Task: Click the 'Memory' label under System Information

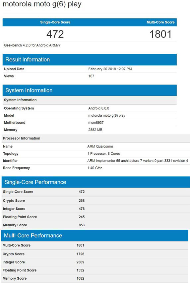Action: [x=11, y=130]
